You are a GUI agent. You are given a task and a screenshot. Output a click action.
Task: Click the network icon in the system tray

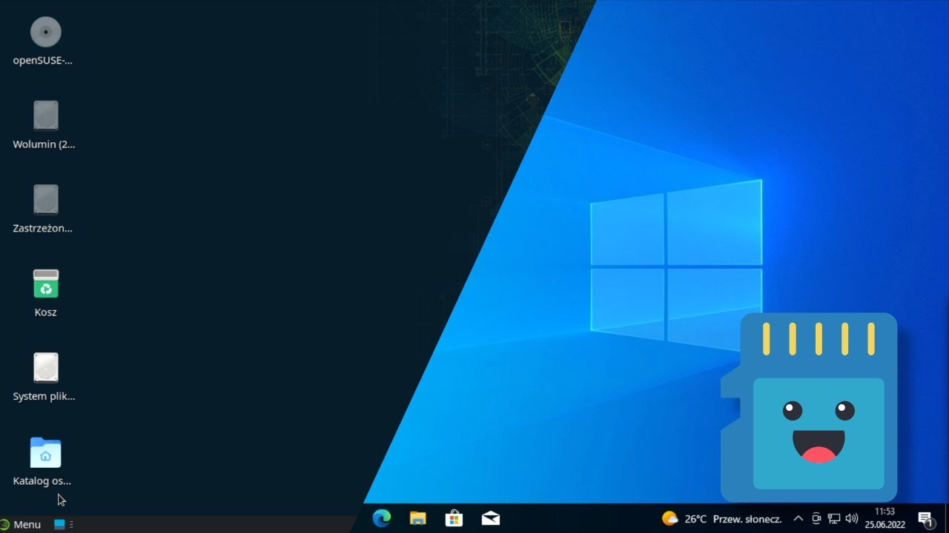click(833, 518)
